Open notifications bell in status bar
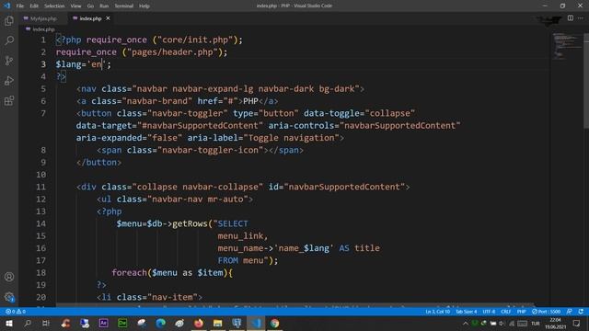The width and height of the screenshot is (589, 331). pyautogui.click(x=581, y=312)
